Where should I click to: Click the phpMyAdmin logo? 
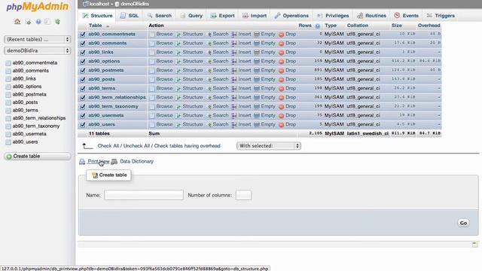pos(37,7)
